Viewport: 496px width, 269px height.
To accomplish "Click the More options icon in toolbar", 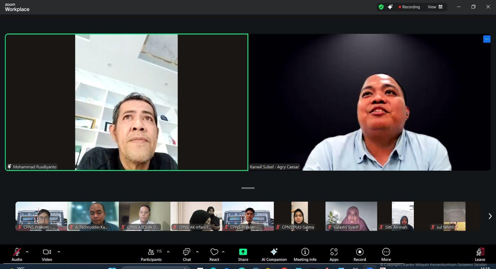I will (x=386, y=254).
